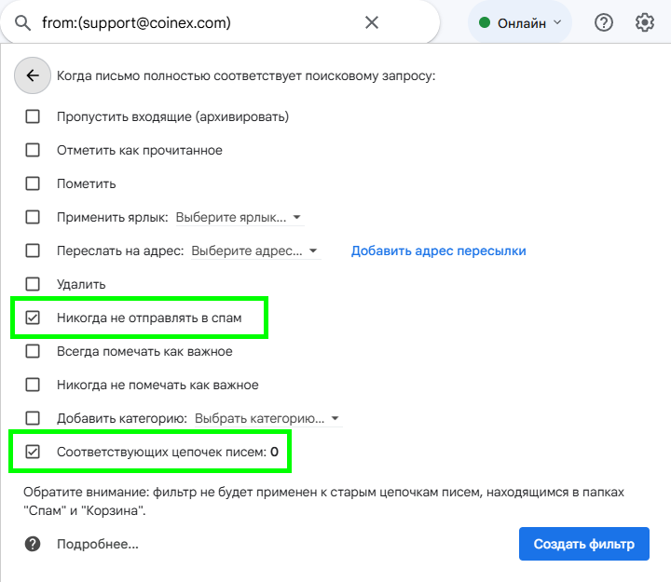Uncheck Никогда не отправлять в спам
Viewport: 671px width, 582px height.
(33, 318)
